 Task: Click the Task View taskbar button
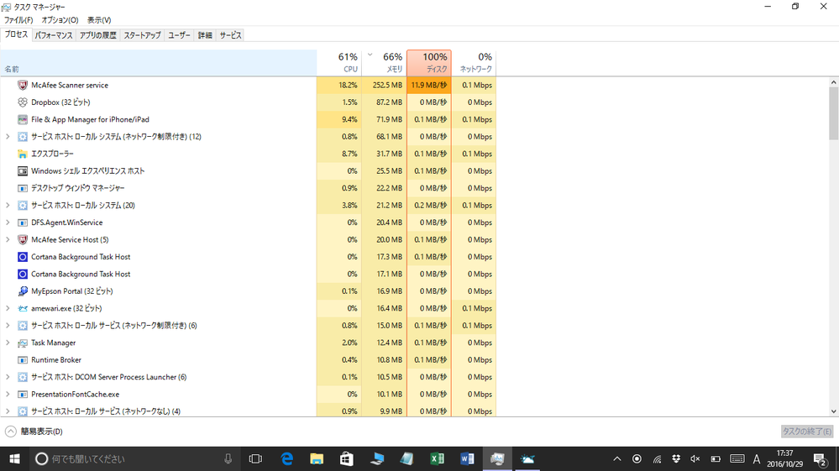[x=256, y=458]
